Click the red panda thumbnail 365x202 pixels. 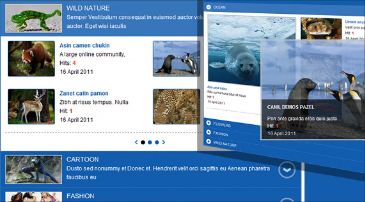(32, 59)
